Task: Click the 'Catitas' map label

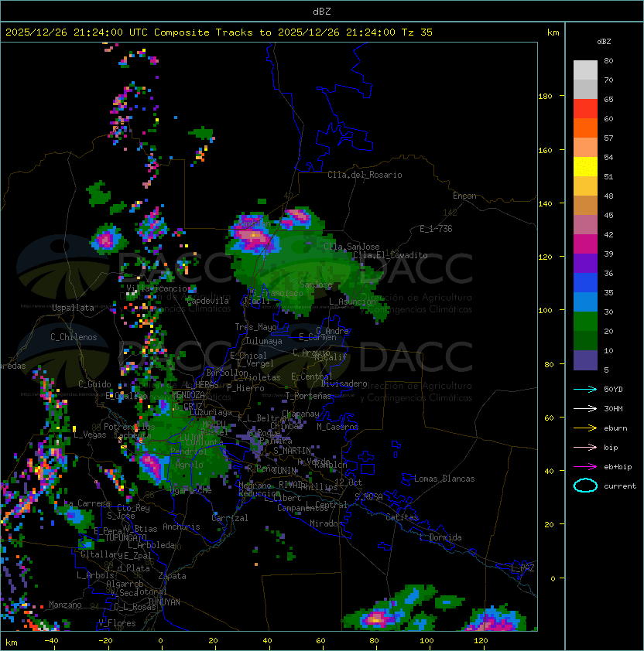Action: 402,517
